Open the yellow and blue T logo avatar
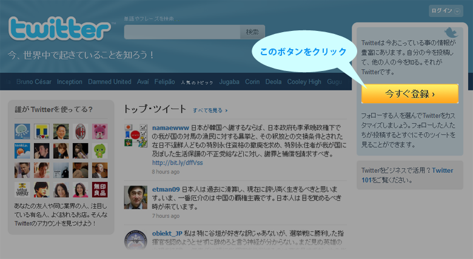The image size is (473, 259). tap(42, 131)
